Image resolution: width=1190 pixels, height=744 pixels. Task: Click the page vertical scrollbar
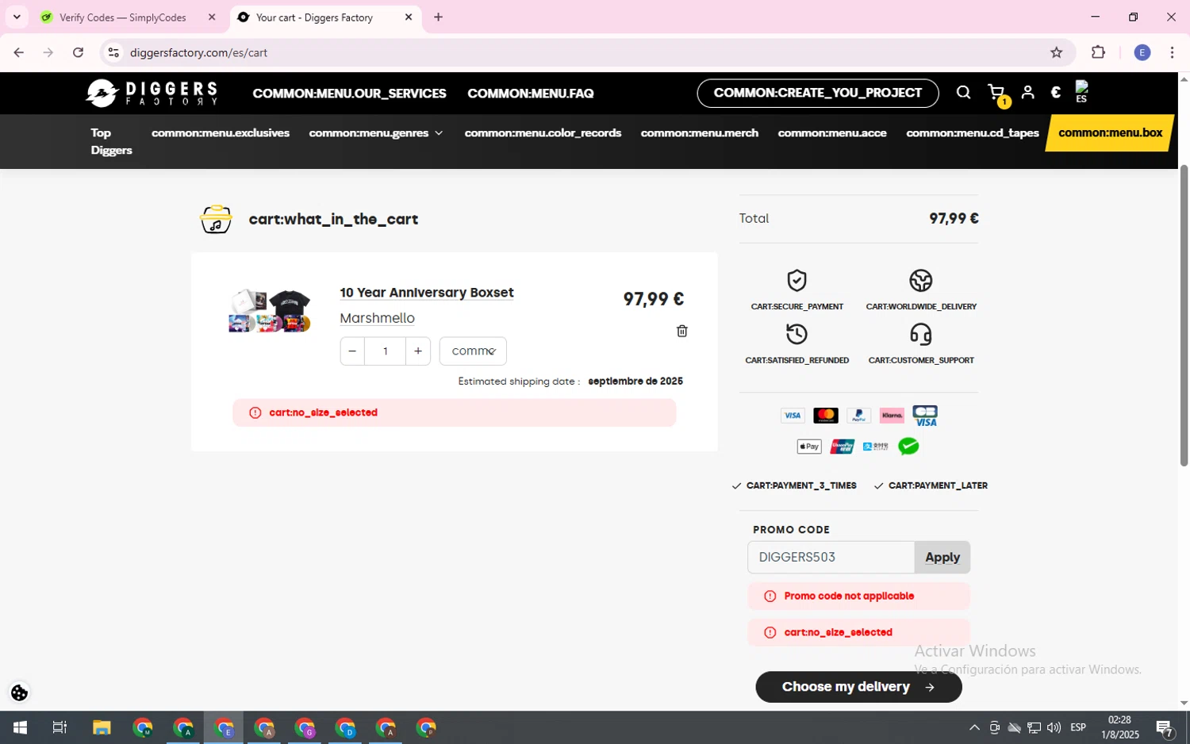[x=1184, y=316]
